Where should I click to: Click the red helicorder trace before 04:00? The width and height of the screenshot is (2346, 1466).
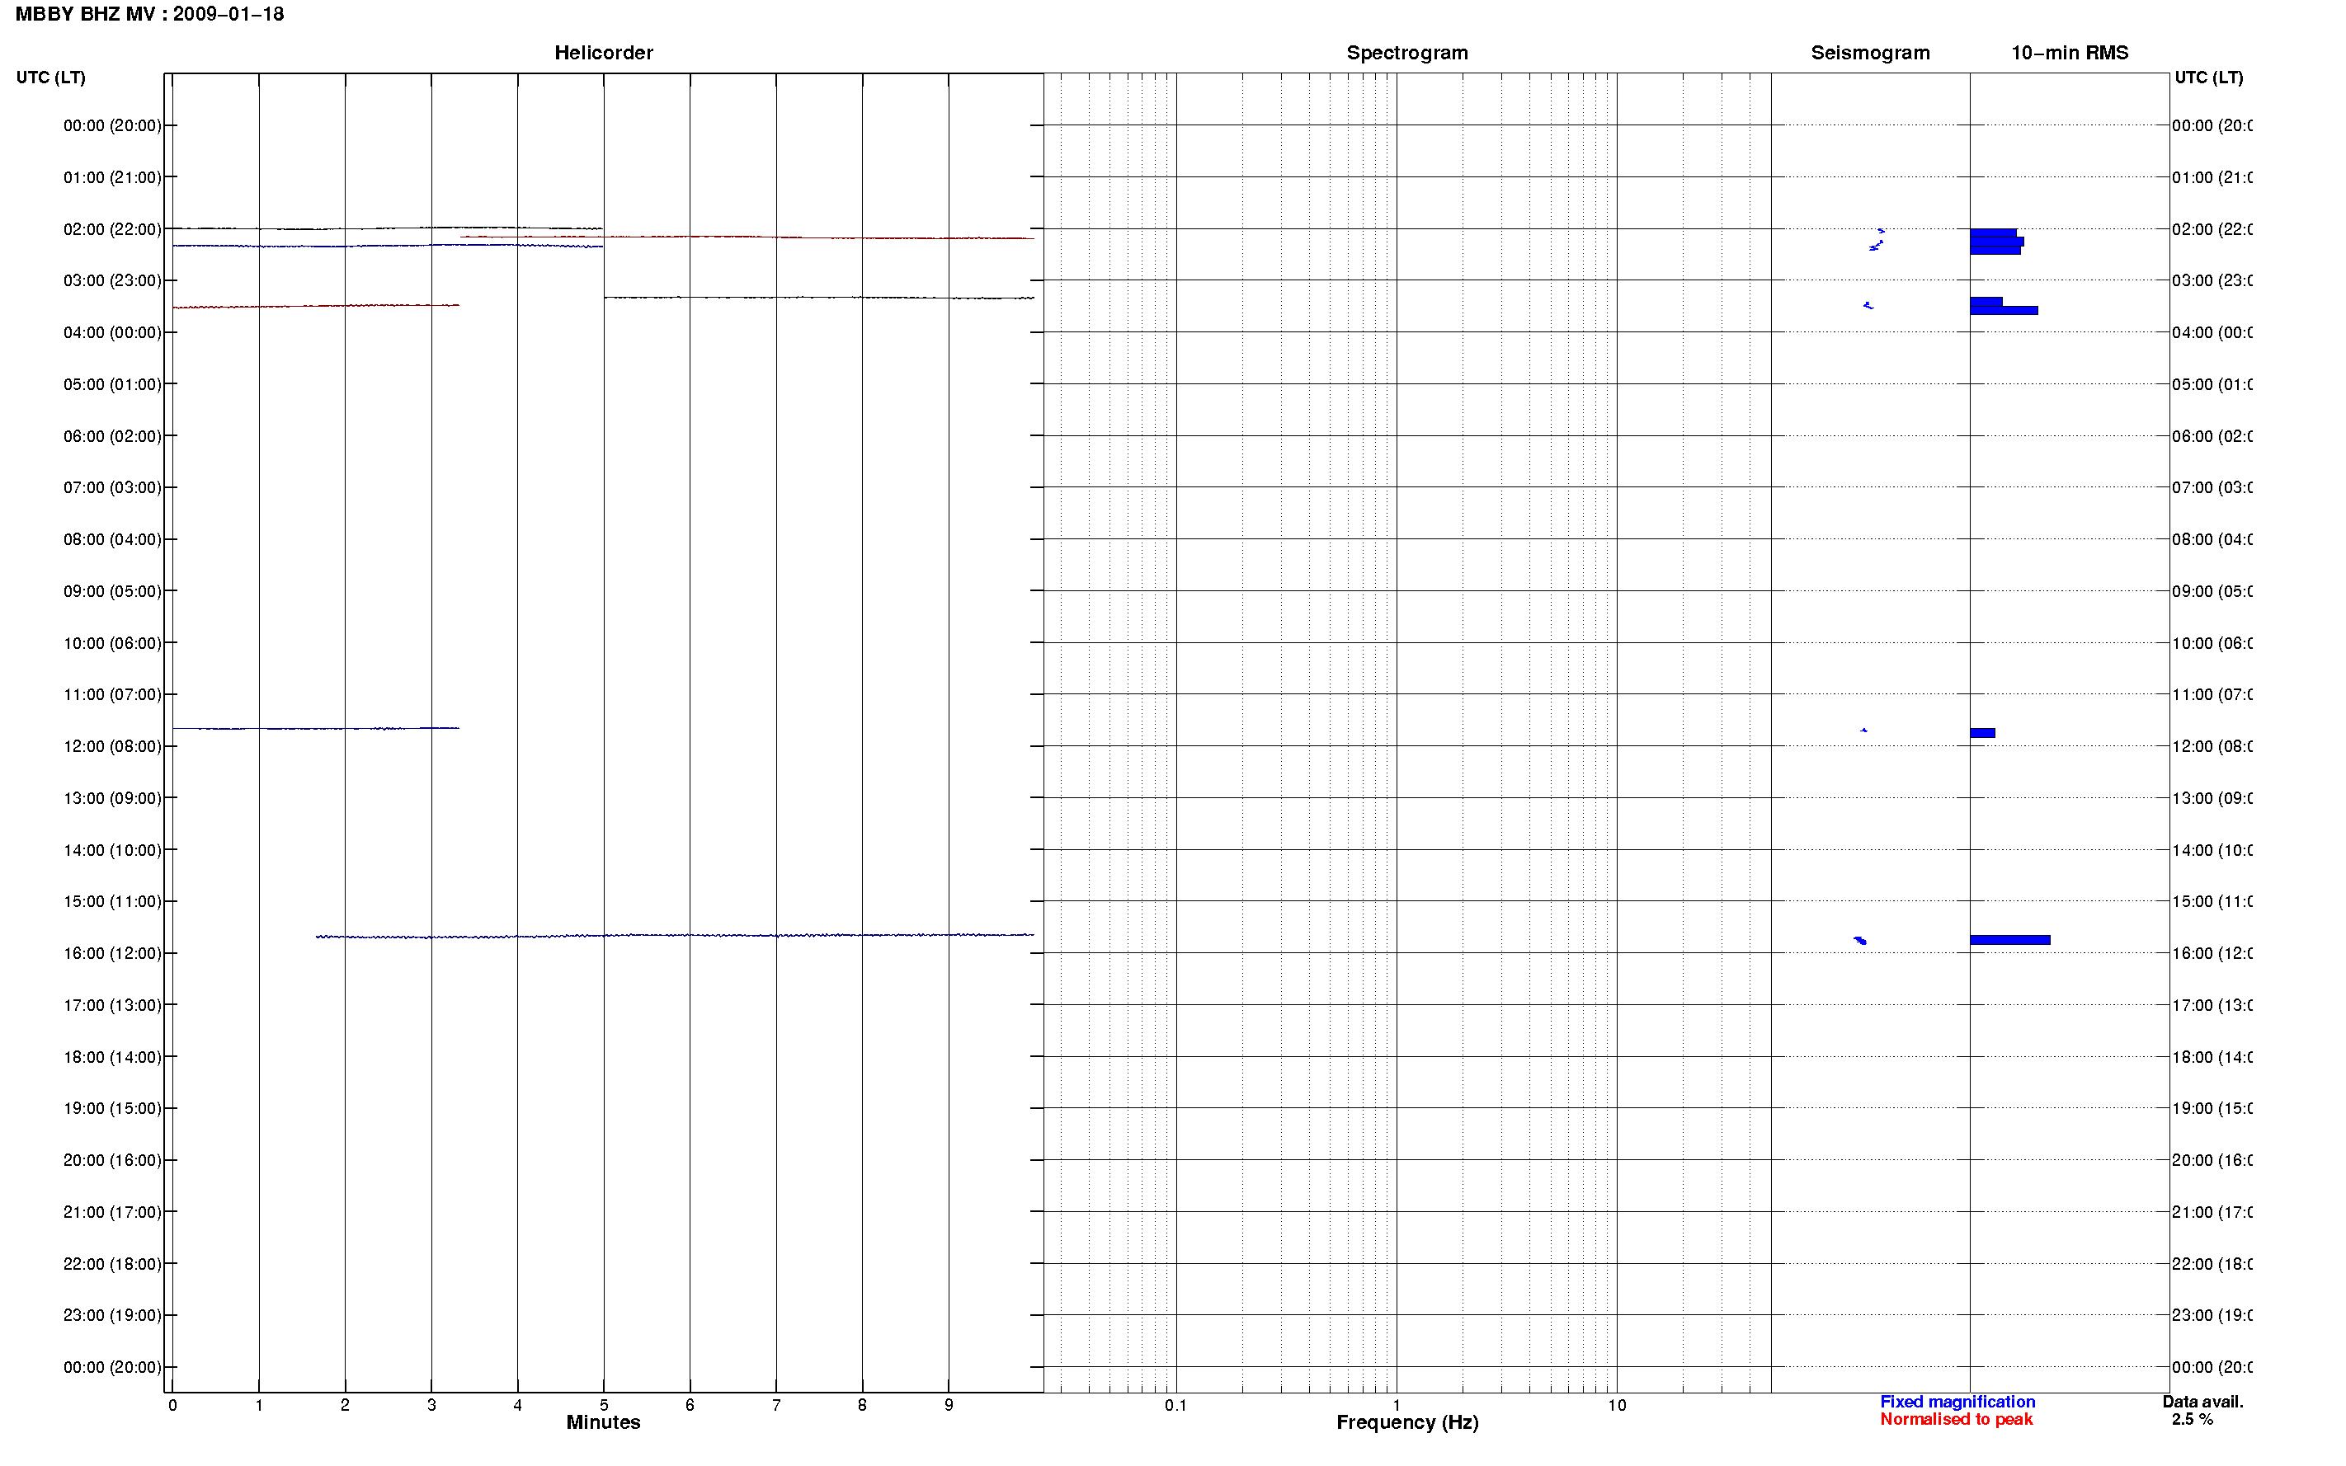[315, 307]
